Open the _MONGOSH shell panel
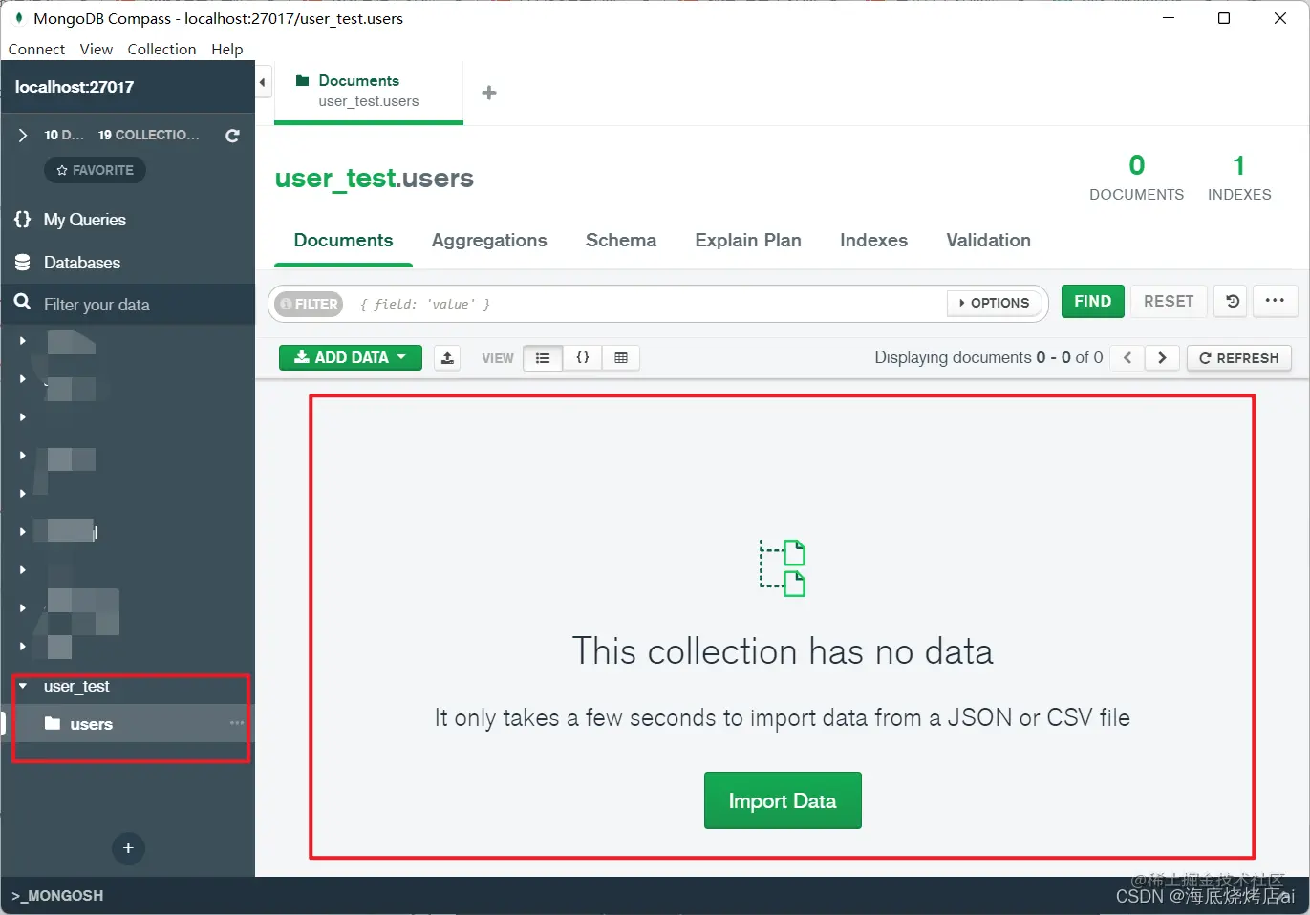The height and width of the screenshot is (915, 1310). coord(58,896)
